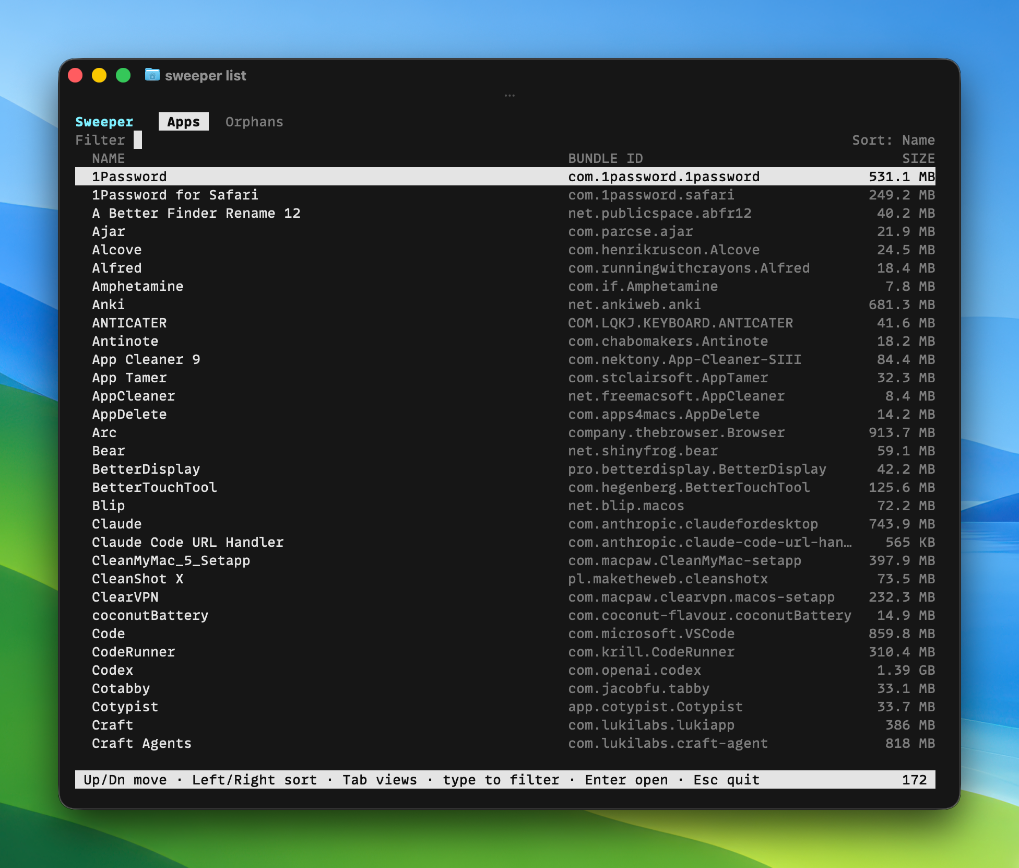This screenshot has width=1019, height=868.
Task: Click the com.lukilabs.lukiapp bundle ID
Action: coord(651,725)
